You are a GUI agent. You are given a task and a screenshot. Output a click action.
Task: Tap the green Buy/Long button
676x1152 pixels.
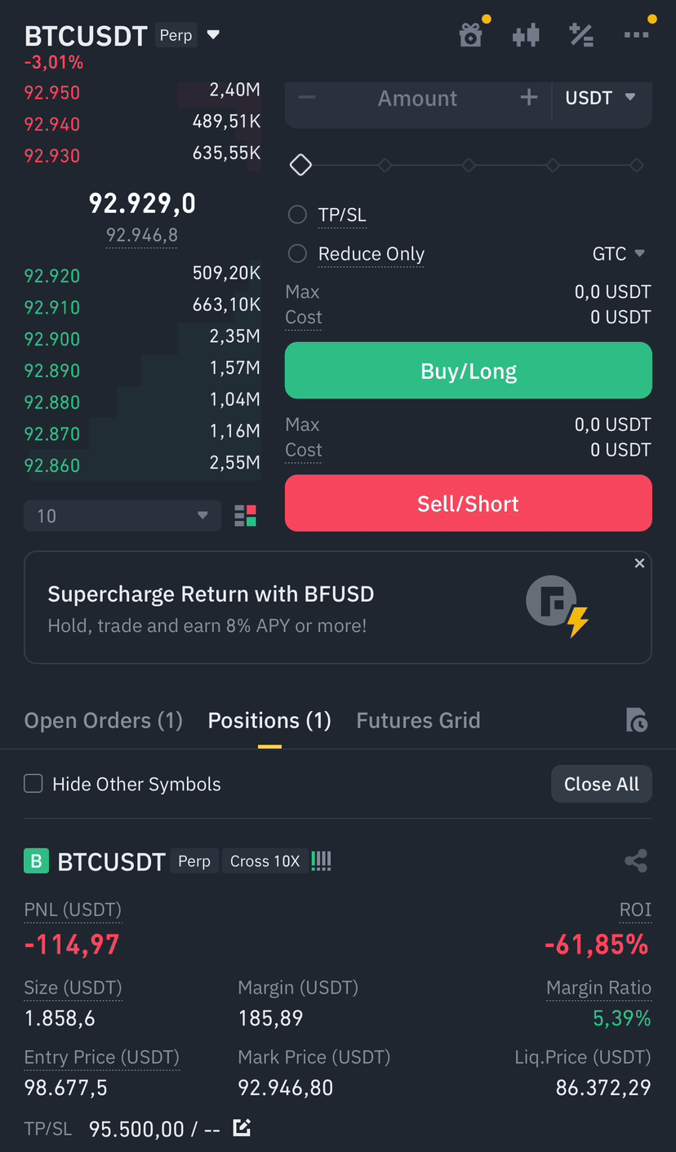pos(469,371)
